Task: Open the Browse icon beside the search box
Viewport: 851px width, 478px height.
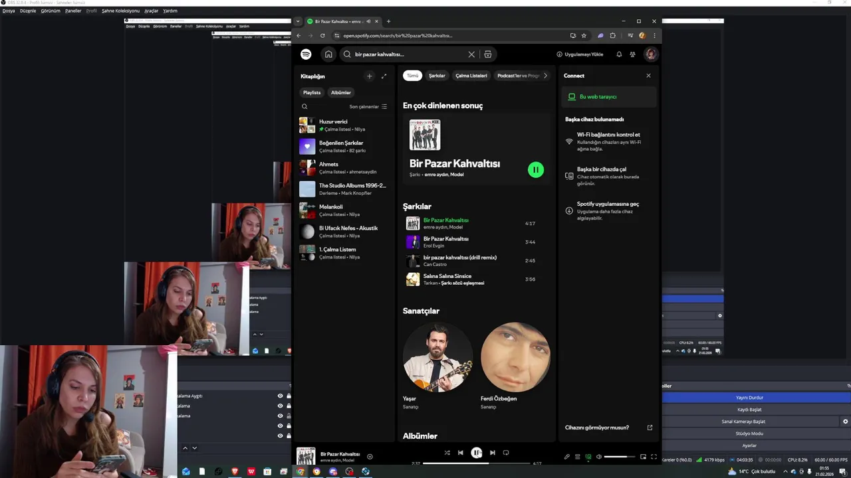Action: click(488, 54)
